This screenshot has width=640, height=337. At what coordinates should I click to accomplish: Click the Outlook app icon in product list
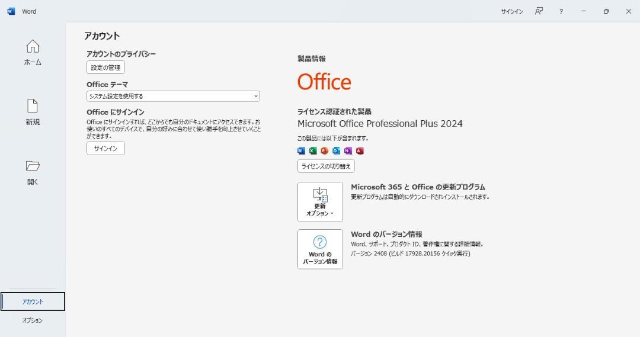[x=336, y=151]
